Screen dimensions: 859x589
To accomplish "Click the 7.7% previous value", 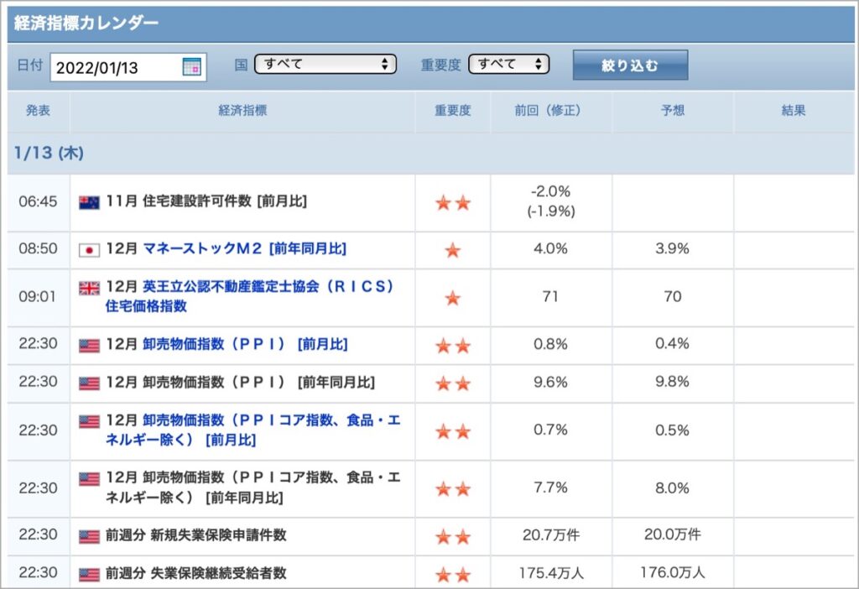I will click(x=550, y=487).
